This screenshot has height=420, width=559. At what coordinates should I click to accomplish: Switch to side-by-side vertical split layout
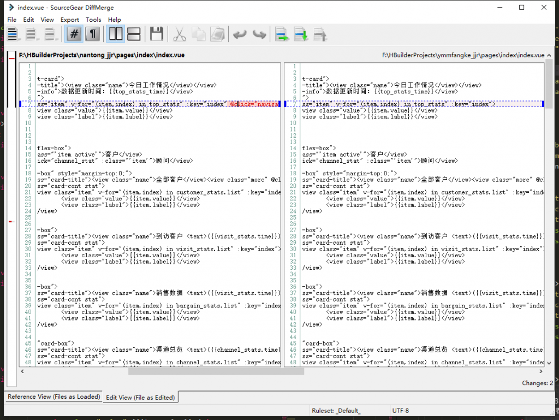click(116, 34)
